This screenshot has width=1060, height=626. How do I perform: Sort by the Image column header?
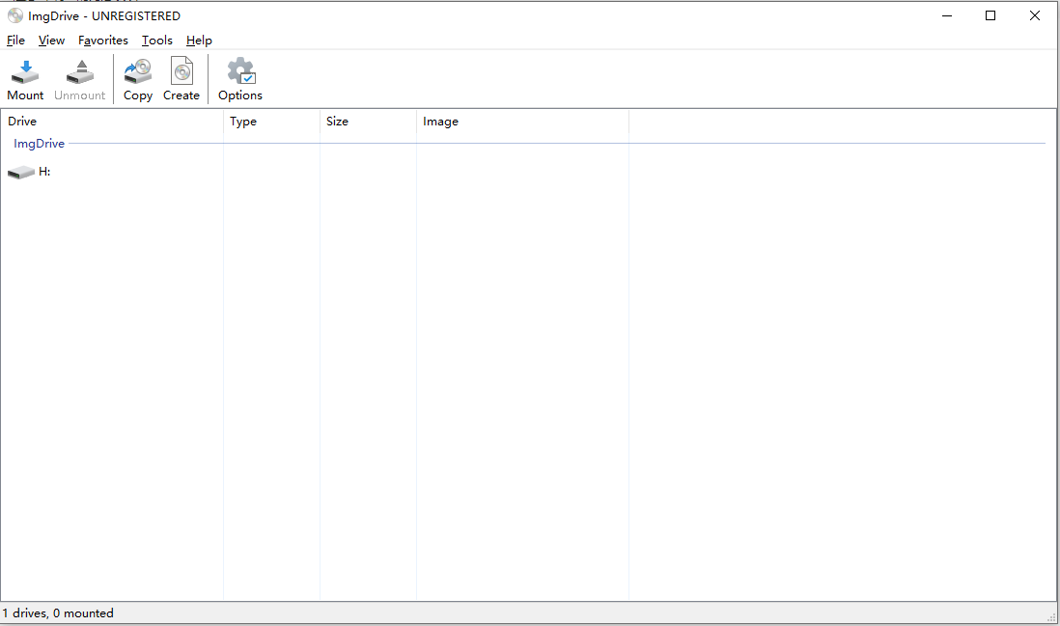[522, 122]
